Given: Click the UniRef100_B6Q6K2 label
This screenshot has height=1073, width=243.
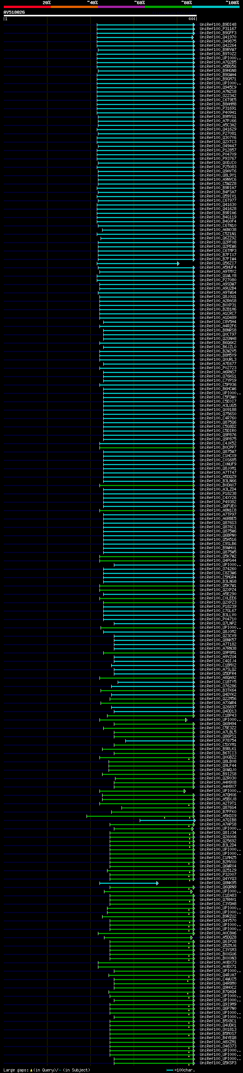Looking at the screenshot, I should tap(218, 343).
